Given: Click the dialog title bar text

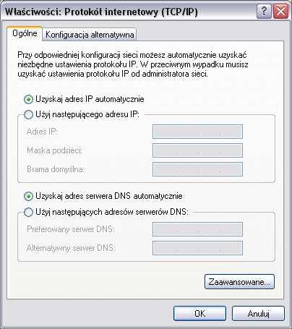Looking at the screenshot, I should coord(101,12).
